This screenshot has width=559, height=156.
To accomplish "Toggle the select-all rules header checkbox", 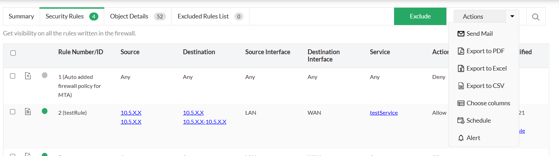I will click(x=13, y=53).
